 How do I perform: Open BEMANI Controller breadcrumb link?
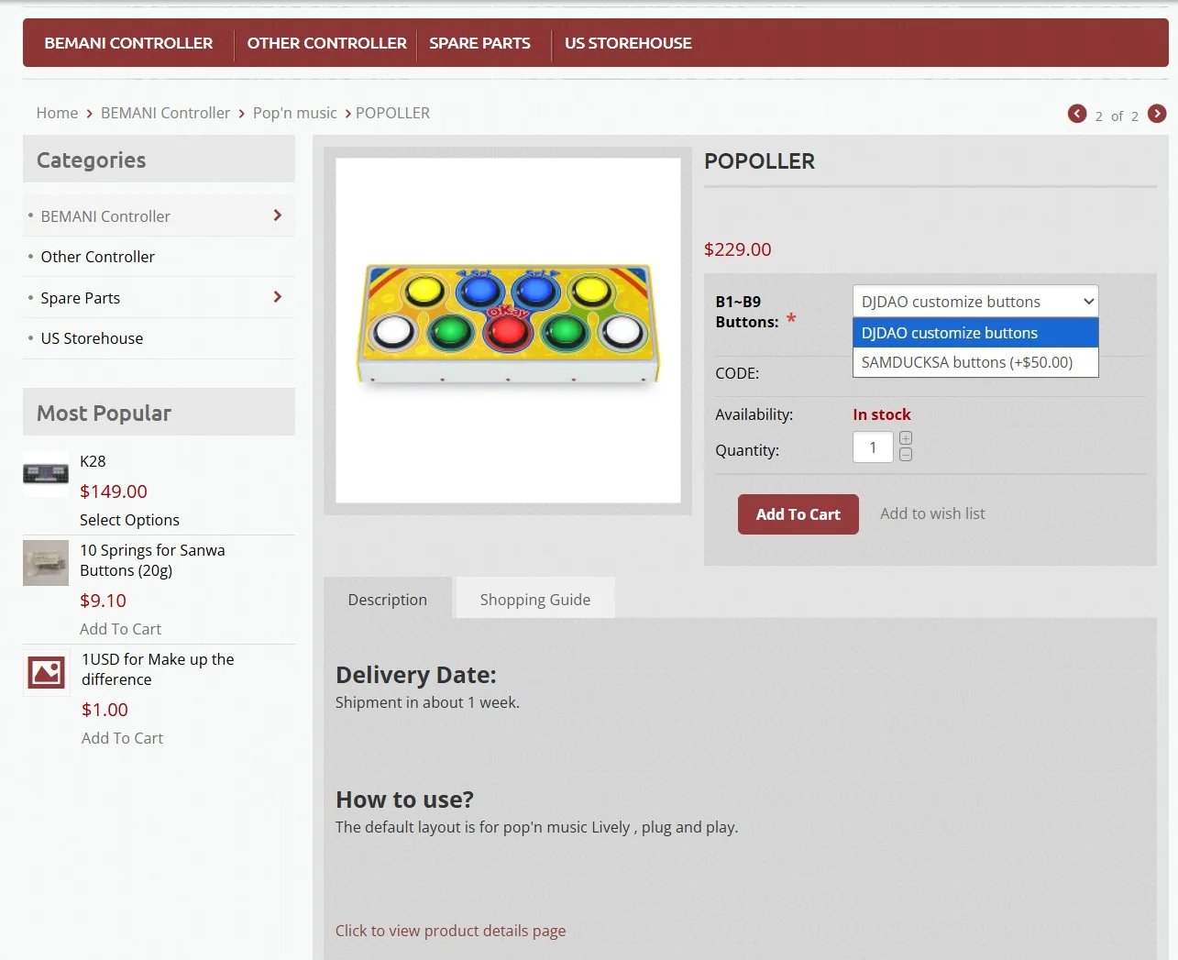click(165, 113)
